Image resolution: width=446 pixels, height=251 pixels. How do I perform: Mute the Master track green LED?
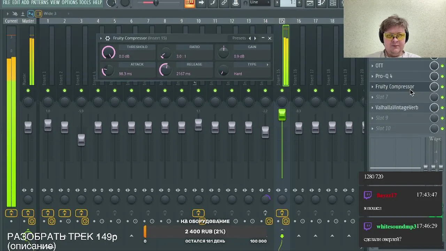click(28, 91)
